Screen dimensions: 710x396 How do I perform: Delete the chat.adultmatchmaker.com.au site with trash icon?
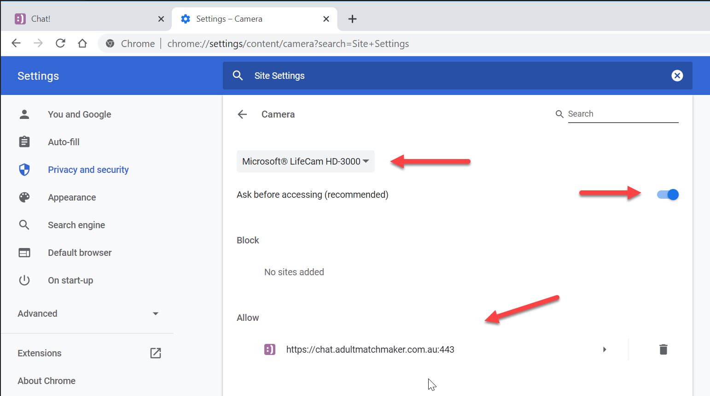663,349
